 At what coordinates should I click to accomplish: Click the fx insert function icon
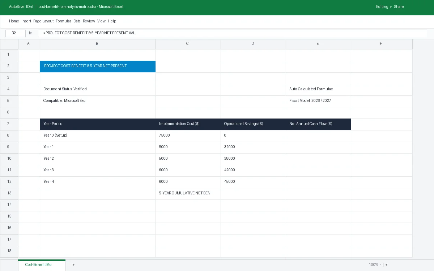click(x=30, y=33)
